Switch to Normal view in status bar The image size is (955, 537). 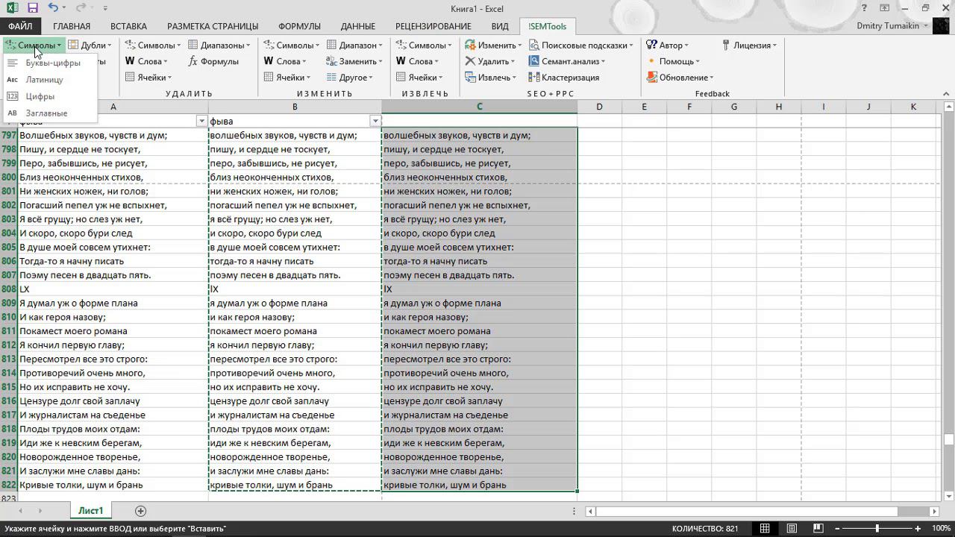[765, 529]
